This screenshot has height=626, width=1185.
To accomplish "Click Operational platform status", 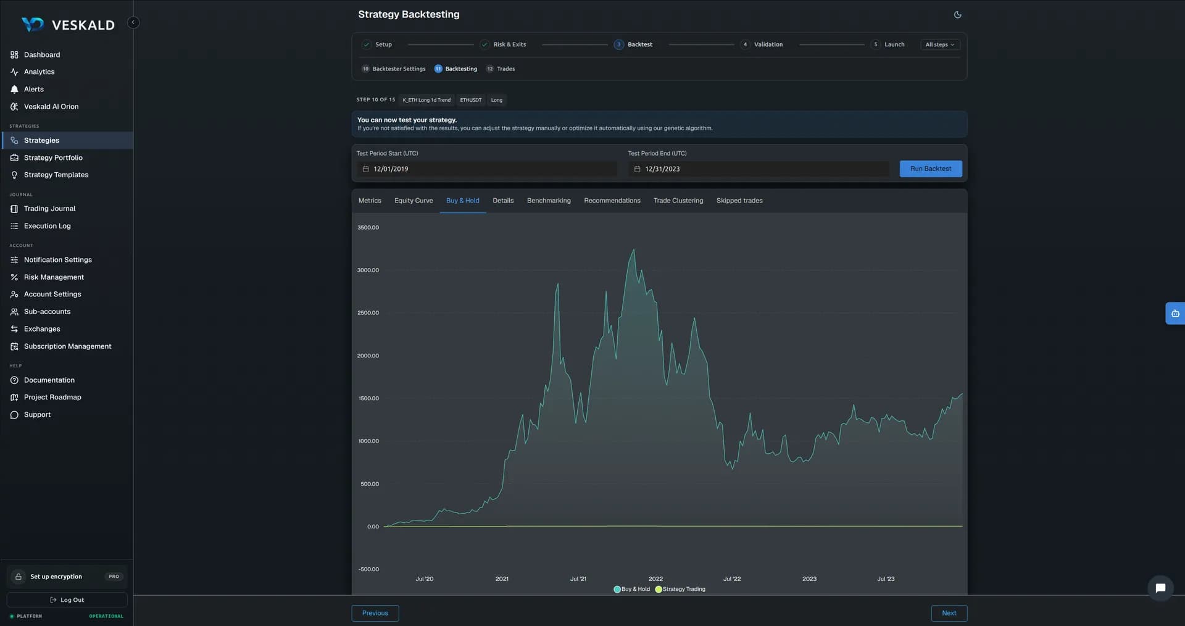I will tap(106, 616).
